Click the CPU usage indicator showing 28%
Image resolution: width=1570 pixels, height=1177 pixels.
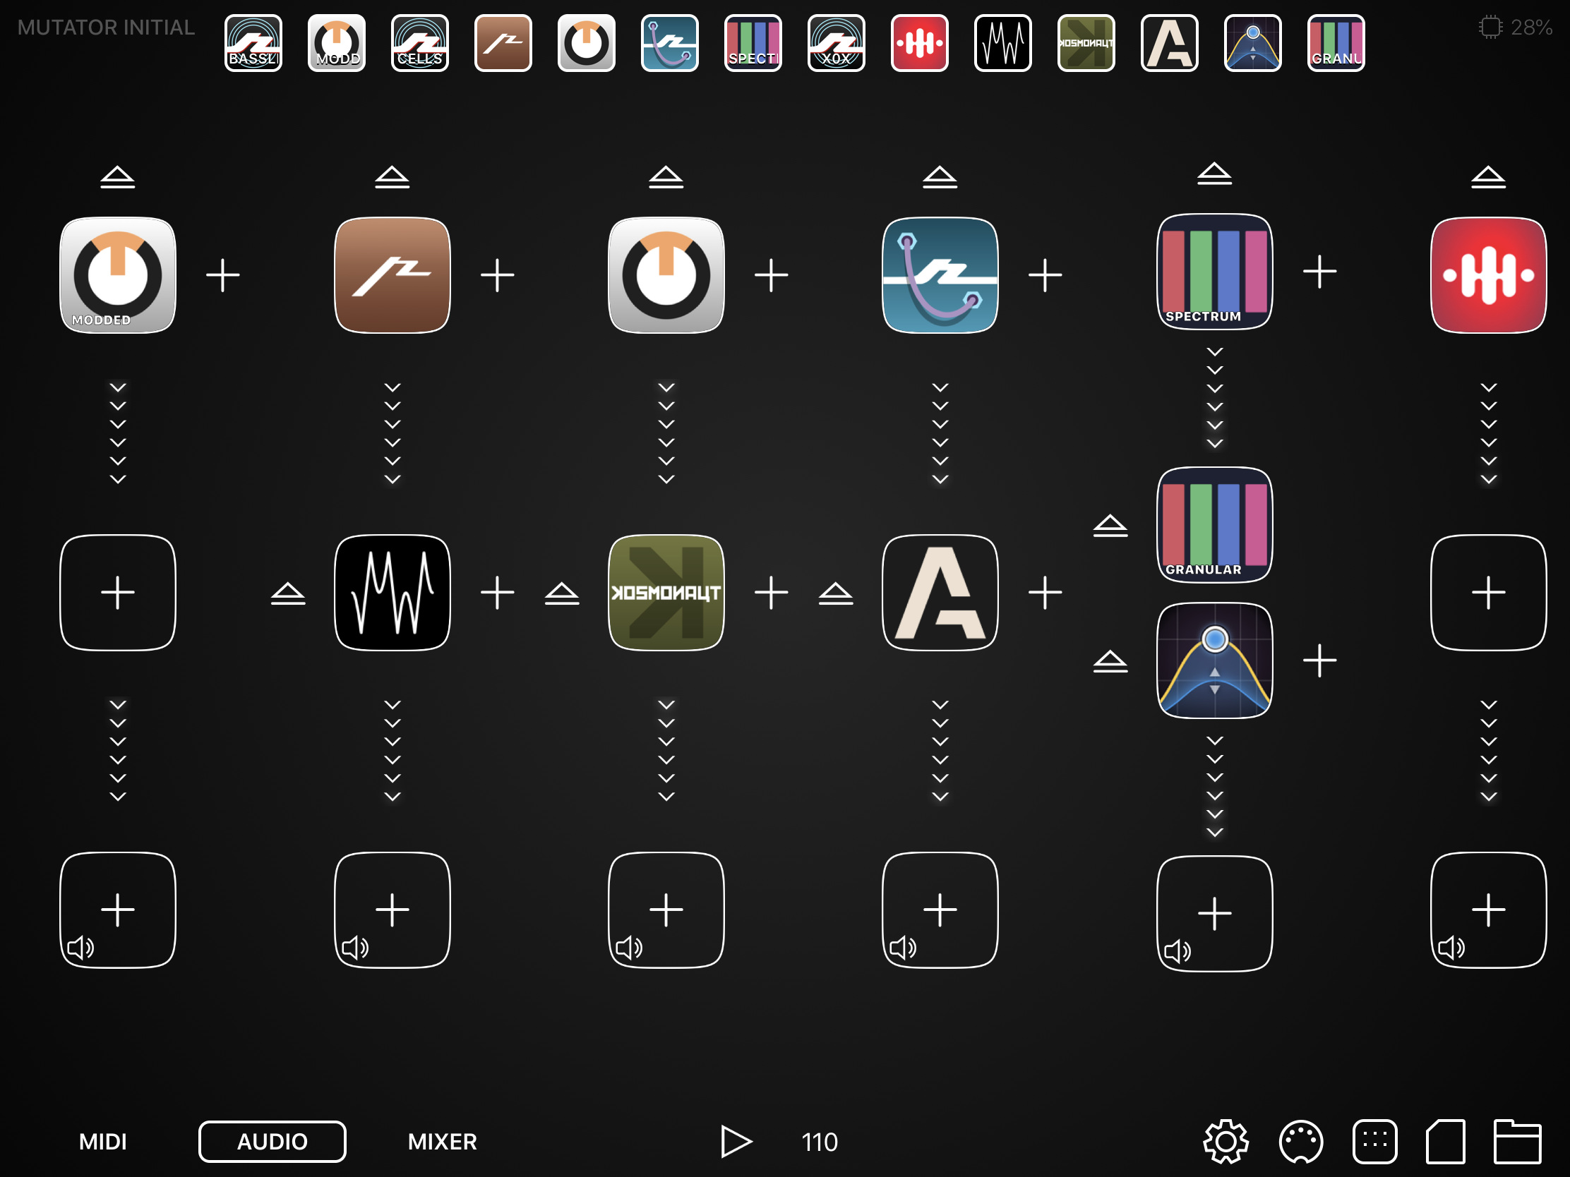point(1516,27)
